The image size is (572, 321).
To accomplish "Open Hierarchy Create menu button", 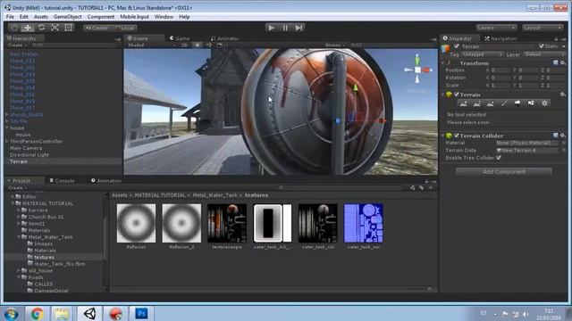I will [17, 45].
